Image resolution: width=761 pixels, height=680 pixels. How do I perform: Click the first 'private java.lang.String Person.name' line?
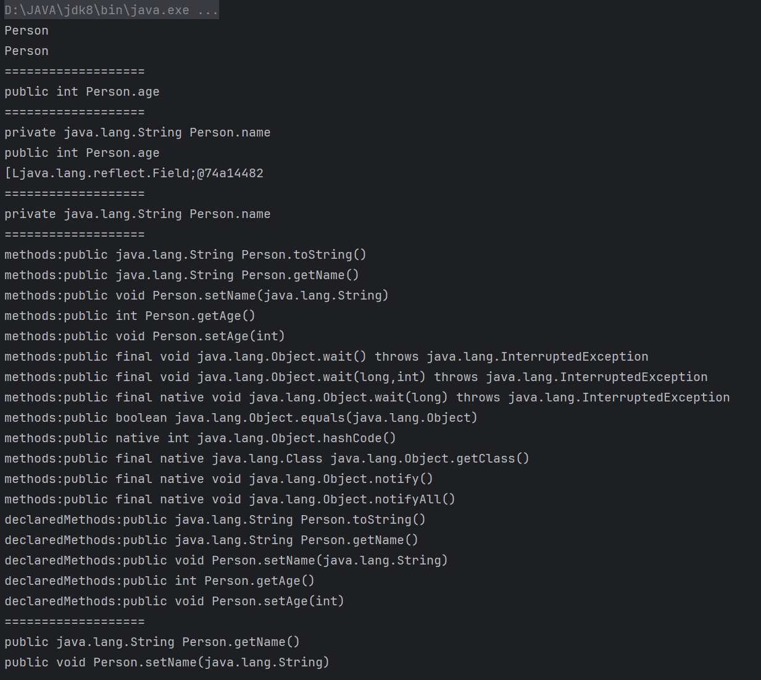(x=138, y=133)
